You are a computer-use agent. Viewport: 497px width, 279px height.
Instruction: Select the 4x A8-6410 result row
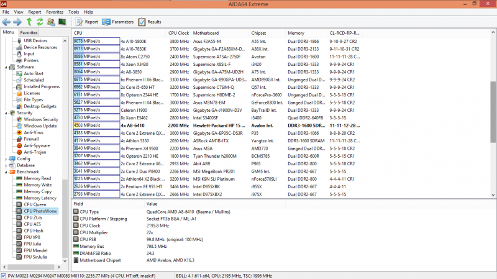point(217,126)
